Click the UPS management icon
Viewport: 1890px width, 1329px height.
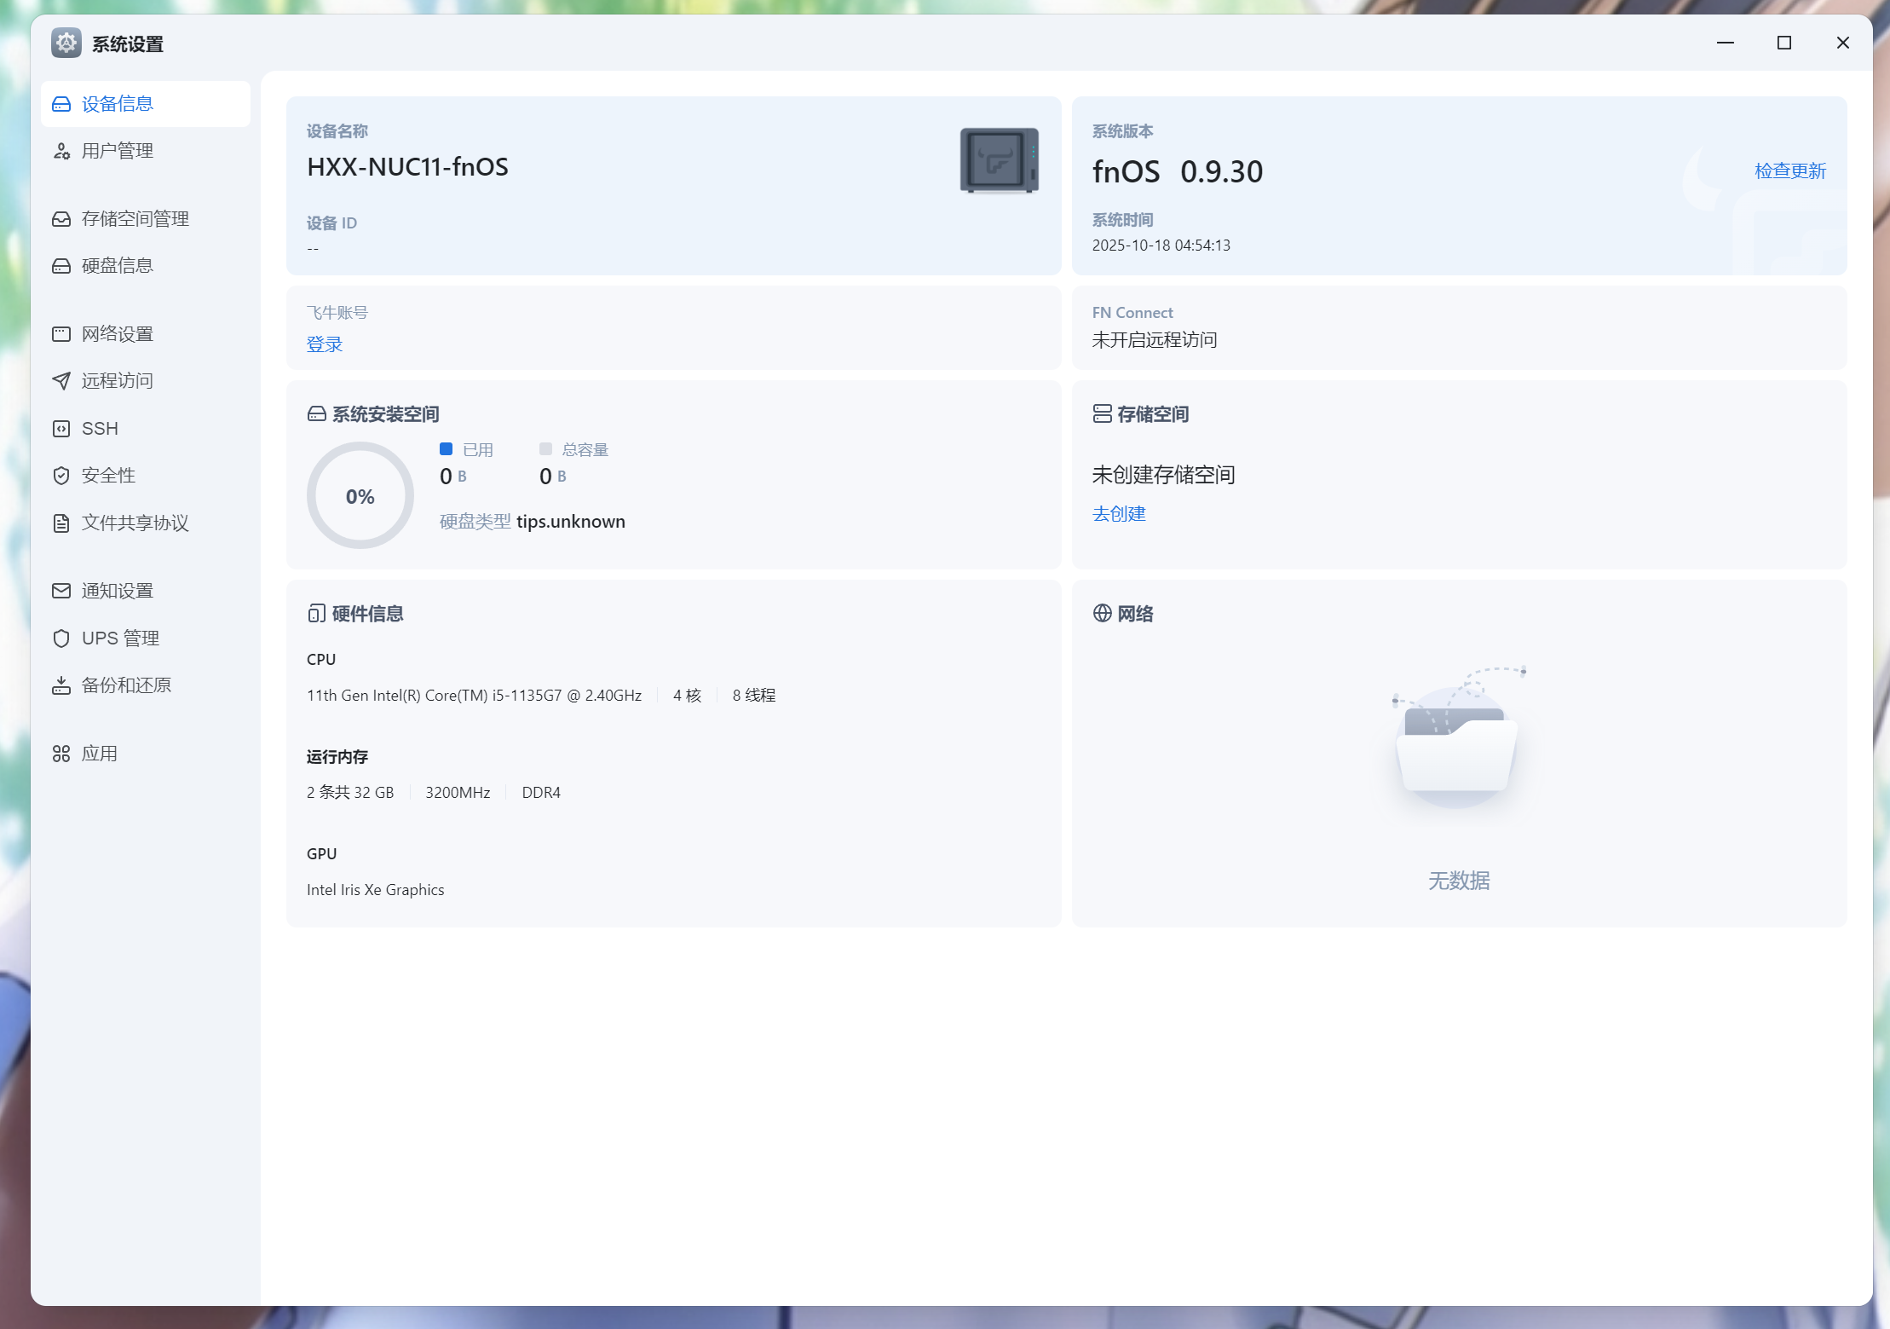61,638
